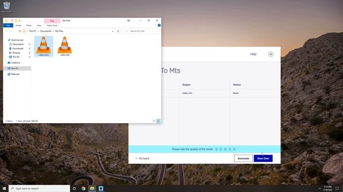Open Downloads under Quick access

pyautogui.click(x=18, y=49)
